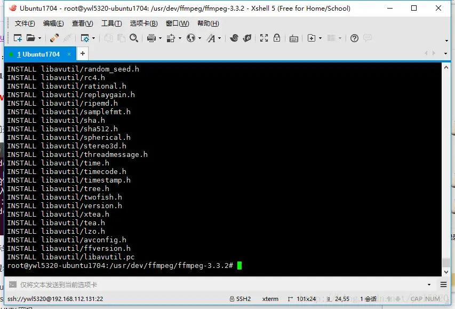Expand the Color scheme dropdown arrow

[180, 38]
